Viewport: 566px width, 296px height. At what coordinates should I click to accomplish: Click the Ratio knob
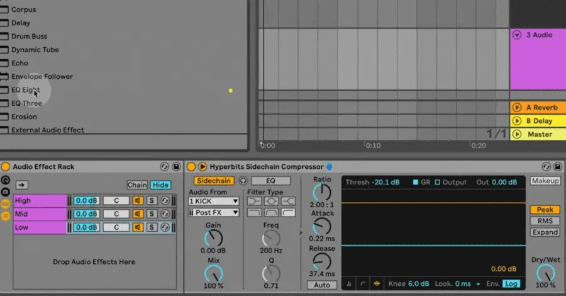(321, 192)
